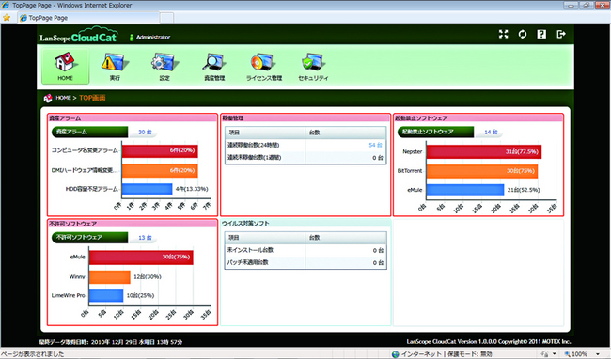The width and height of the screenshot is (611, 359).
Task: Click the Internet zone globe icon
Action: point(395,354)
